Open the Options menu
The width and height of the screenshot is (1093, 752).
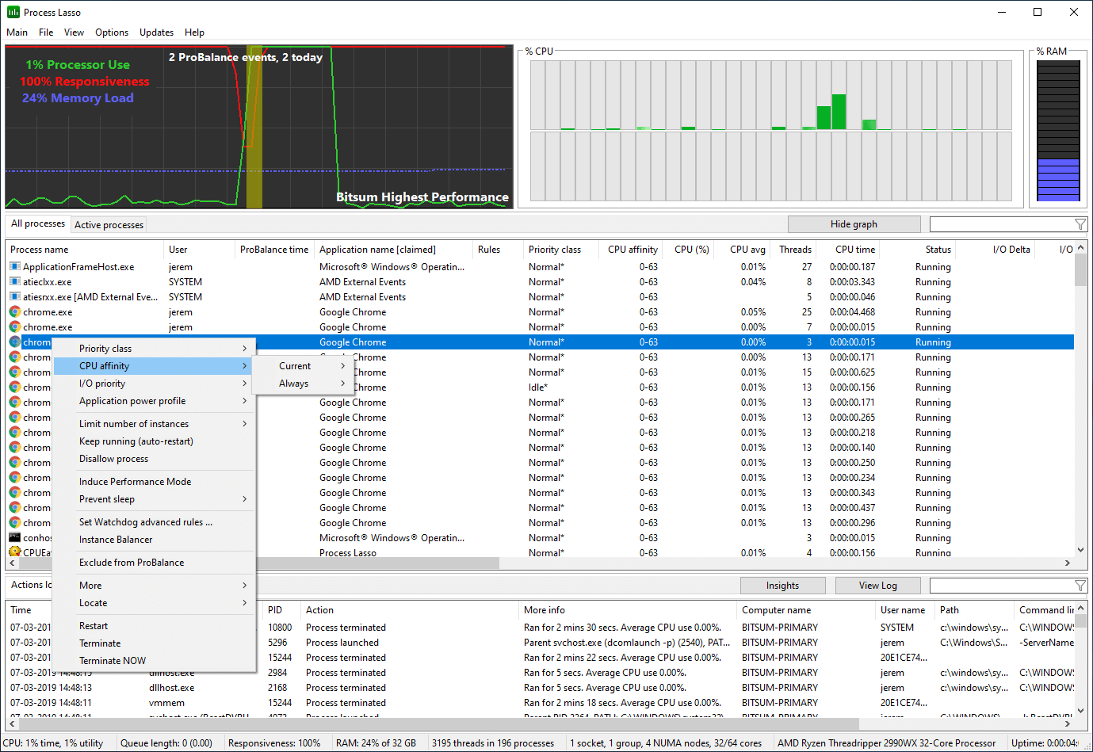pyautogui.click(x=111, y=32)
